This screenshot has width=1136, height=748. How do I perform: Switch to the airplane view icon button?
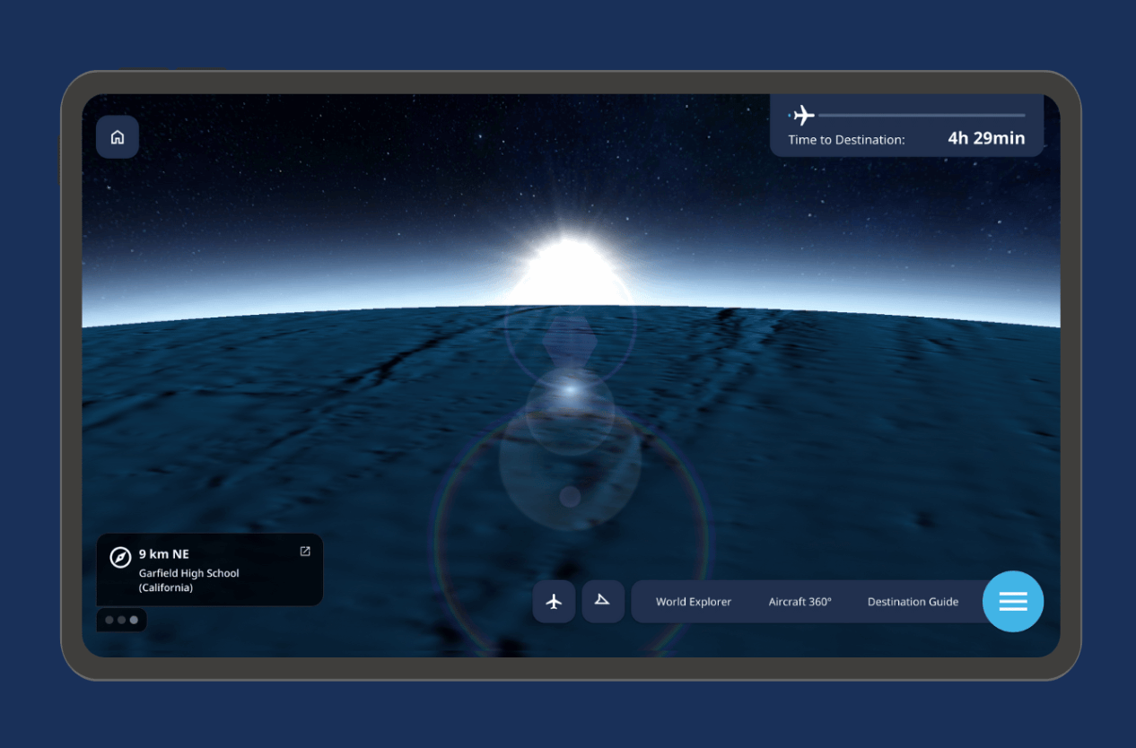(x=554, y=602)
